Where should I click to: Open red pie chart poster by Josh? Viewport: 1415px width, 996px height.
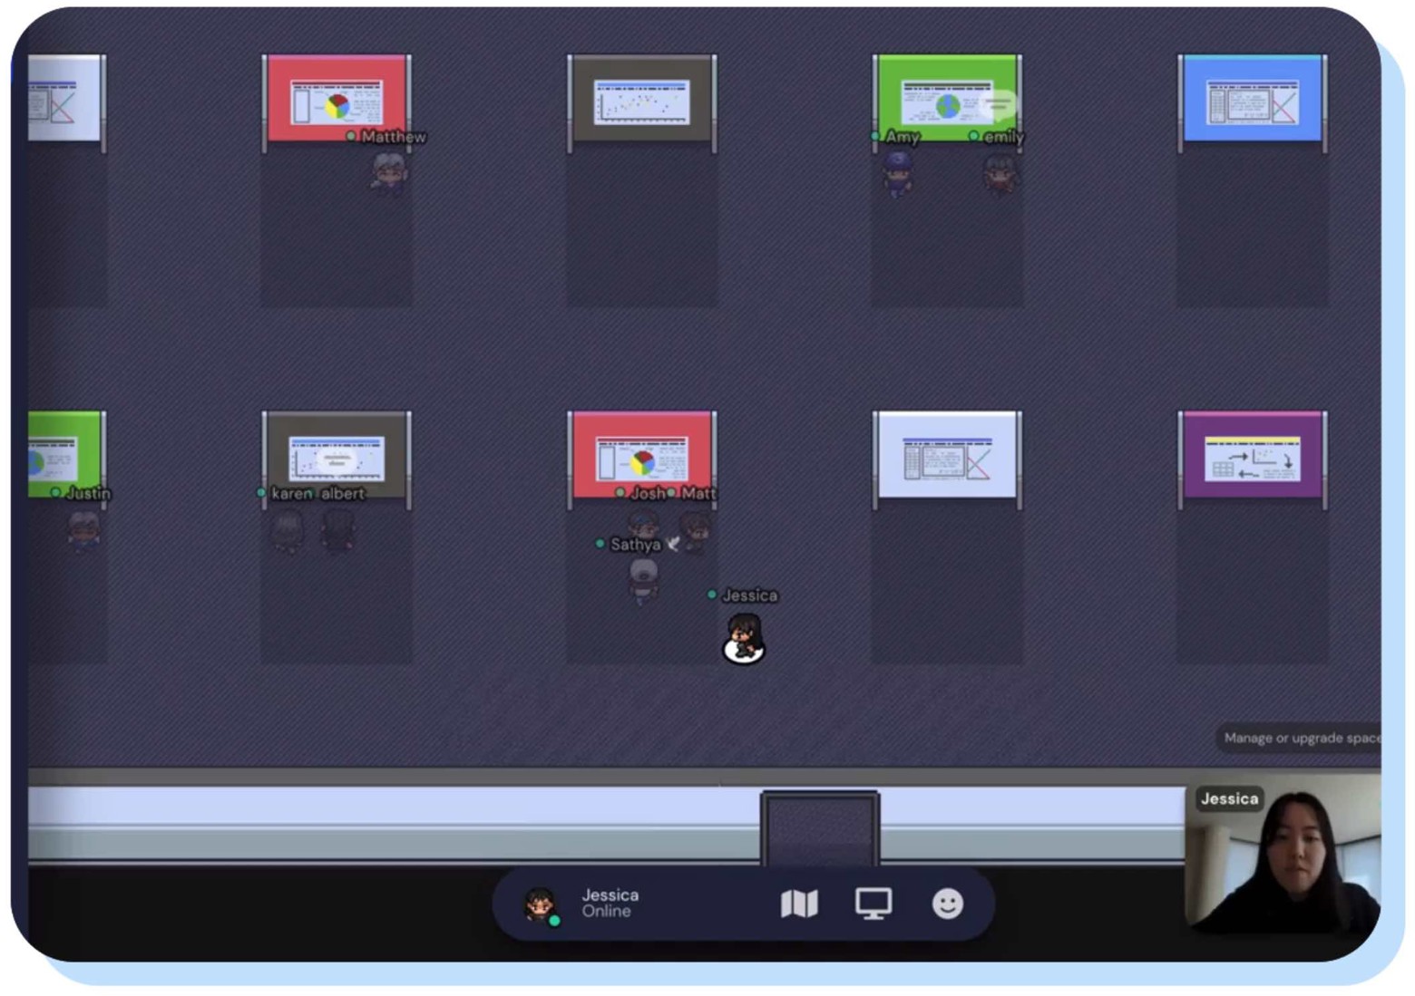(641, 458)
